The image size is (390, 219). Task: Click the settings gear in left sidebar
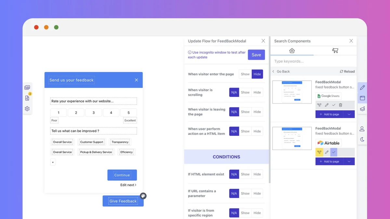pyautogui.click(x=27, y=109)
